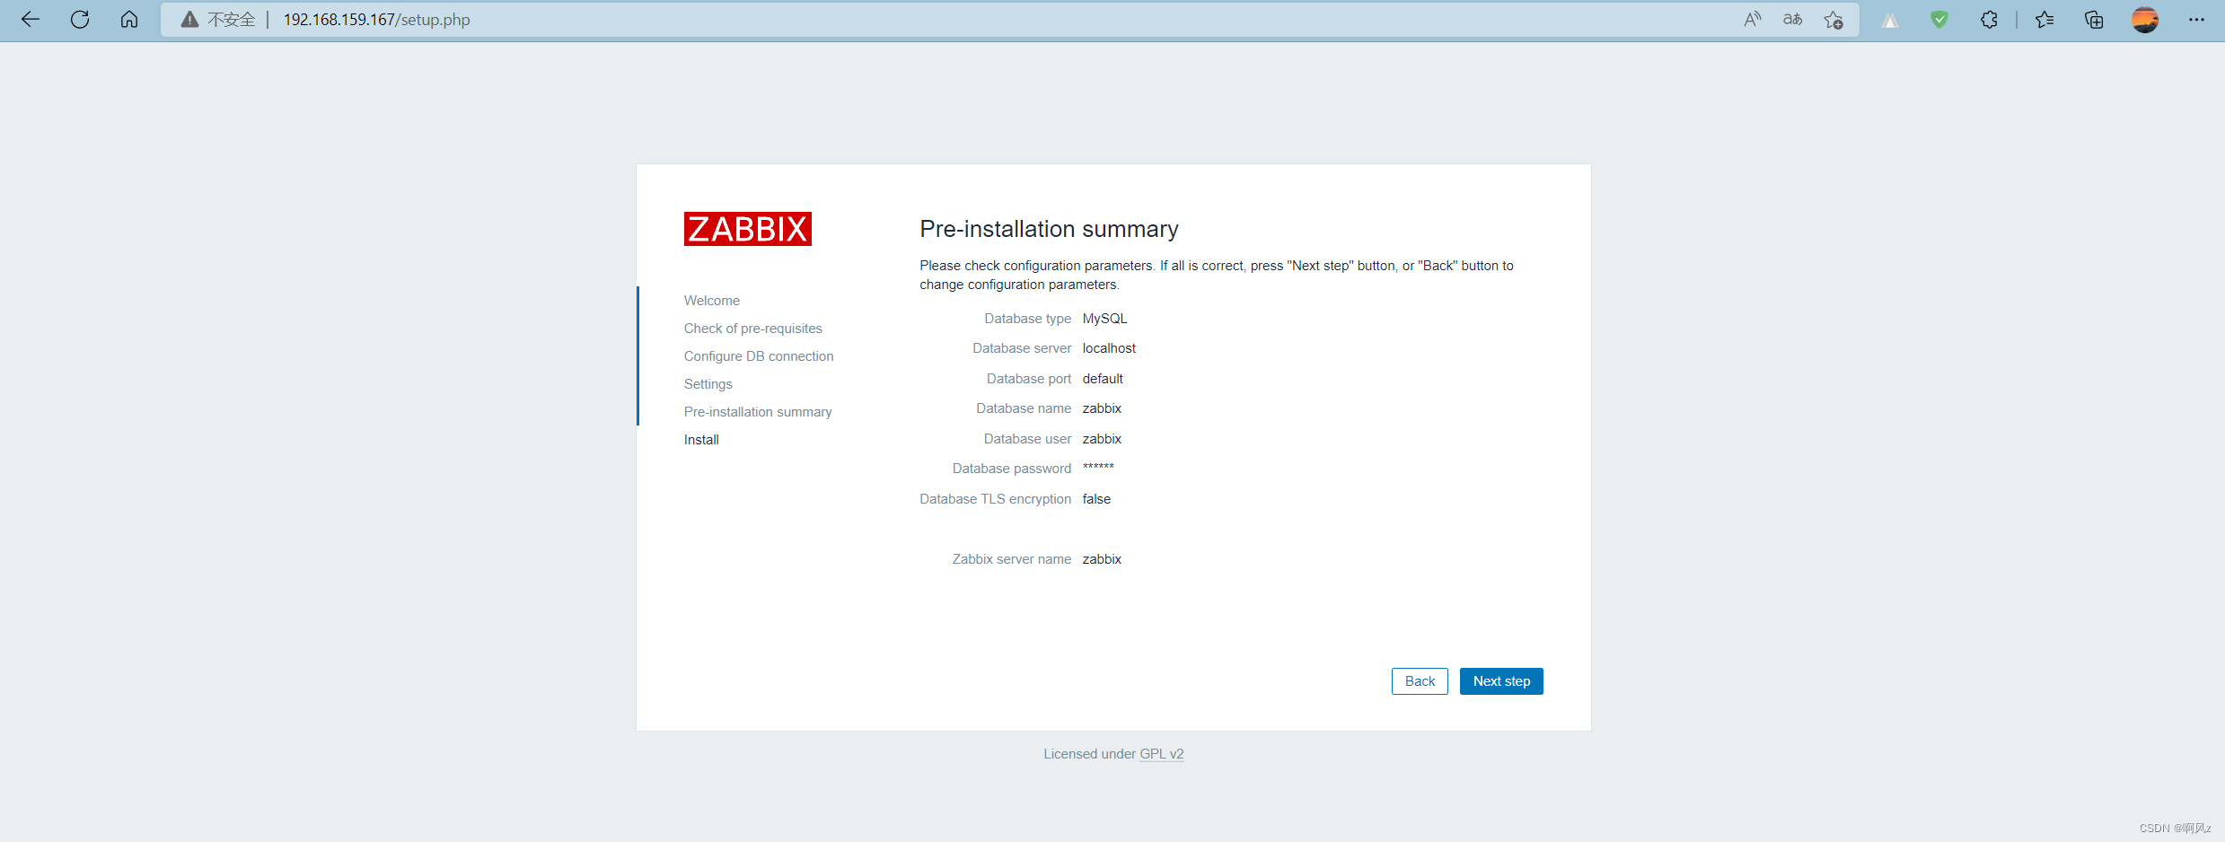Screen dimensions: 2225x842
Task: Click the translate page icon
Action: 1792,20
